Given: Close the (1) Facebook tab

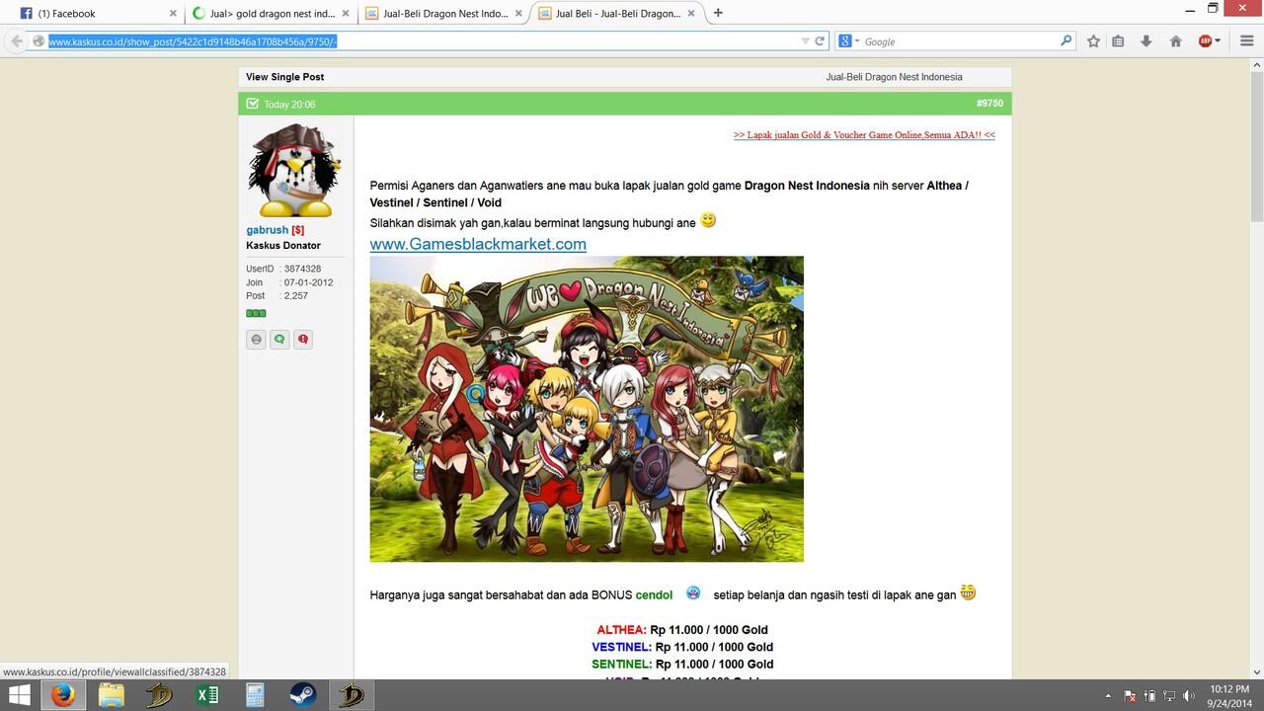Looking at the screenshot, I should [173, 14].
